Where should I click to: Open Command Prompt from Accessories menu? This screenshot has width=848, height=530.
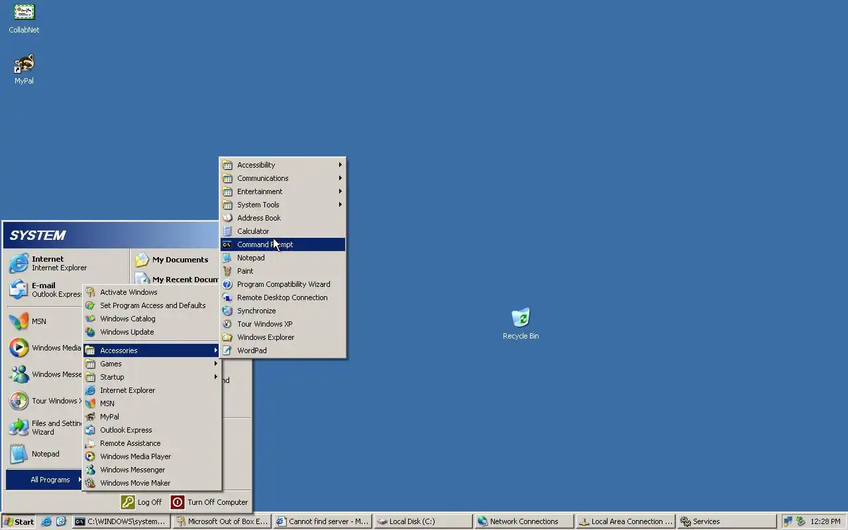pos(283,244)
